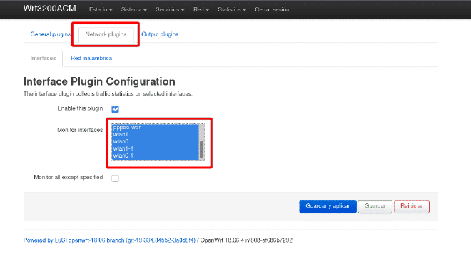This screenshot has width=471, height=259.
Task: Open the Red inalámbrica sub-tab
Action: click(91, 58)
